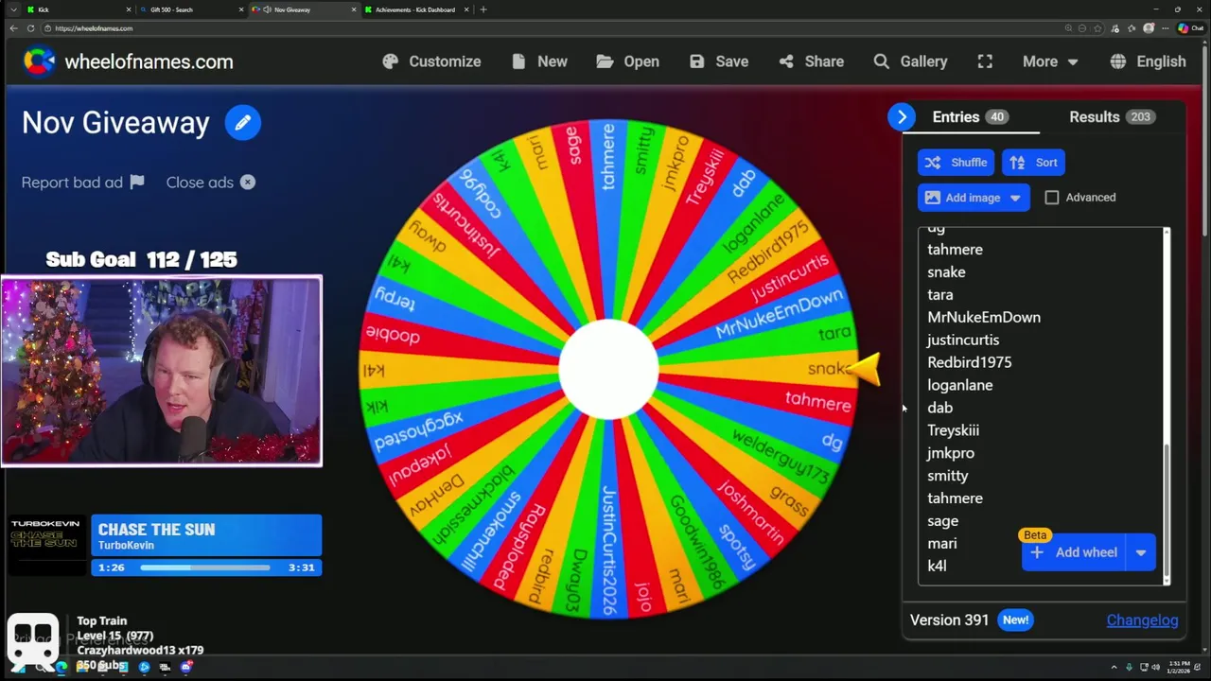Edit the Nov Giveaway title pencil icon
1211x681 pixels.
[243, 123]
